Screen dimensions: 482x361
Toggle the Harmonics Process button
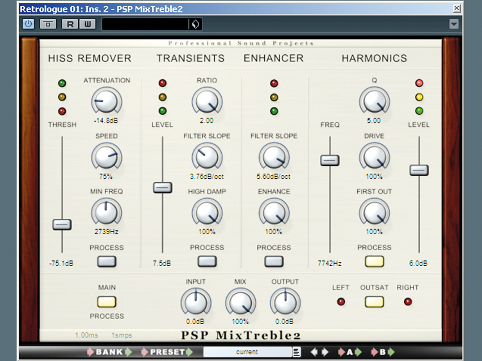click(374, 261)
